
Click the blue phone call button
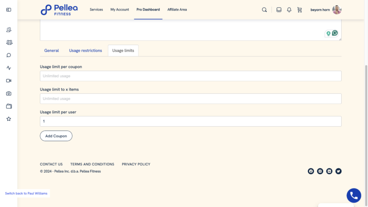pos(354,196)
